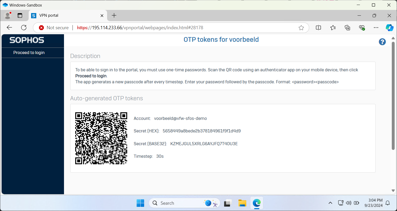Click the Not secure warning indicator
The image size is (397, 211).
pyautogui.click(x=54, y=28)
